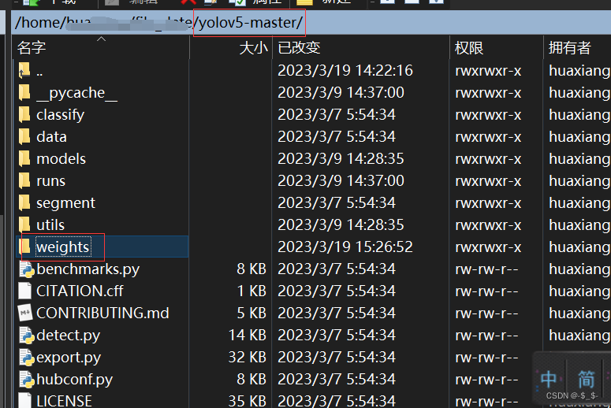Click the weights folder icon
The image size is (611, 408).
(x=24, y=247)
